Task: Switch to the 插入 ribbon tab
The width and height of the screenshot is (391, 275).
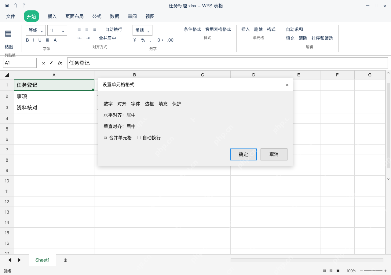Action: [52, 16]
